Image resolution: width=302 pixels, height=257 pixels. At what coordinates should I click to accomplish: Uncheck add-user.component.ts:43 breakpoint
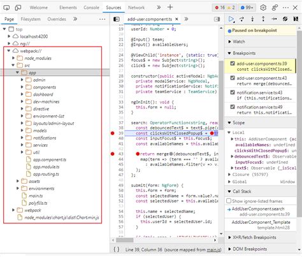(x=233, y=78)
